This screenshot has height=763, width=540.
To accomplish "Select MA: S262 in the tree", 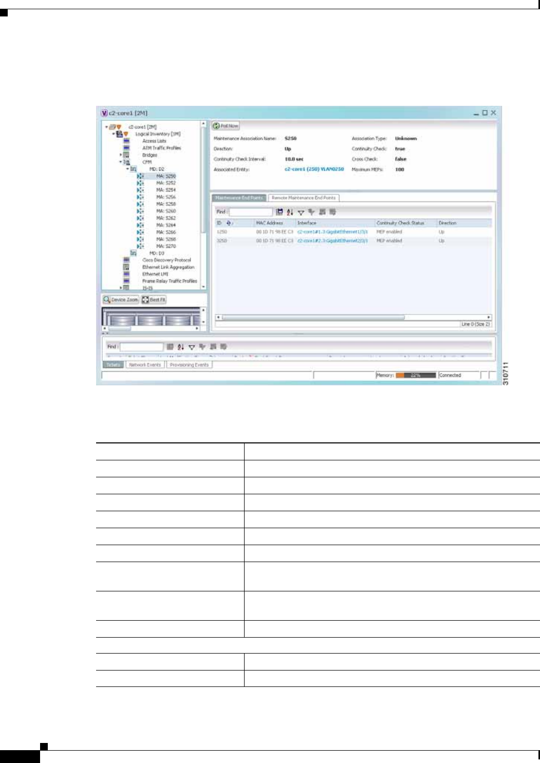I will coord(166,218).
